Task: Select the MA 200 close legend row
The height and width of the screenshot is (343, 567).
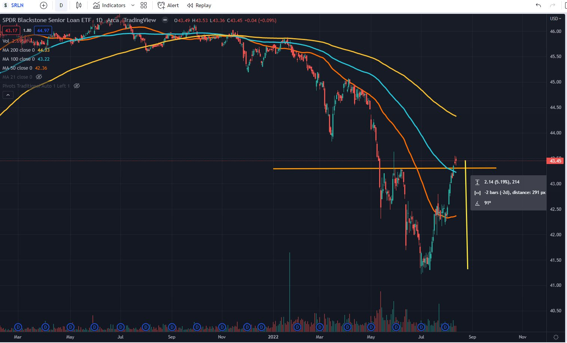Action: [26, 50]
